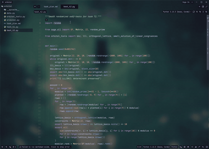The image size is (209, 149).
Task: Toggle the project panel in status bar
Action: (2, 147)
